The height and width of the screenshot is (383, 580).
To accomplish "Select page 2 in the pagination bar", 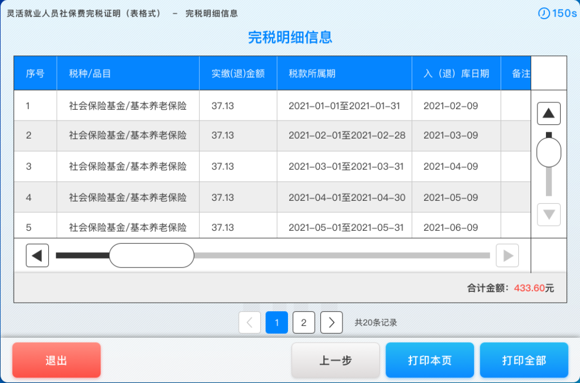I will pos(303,322).
